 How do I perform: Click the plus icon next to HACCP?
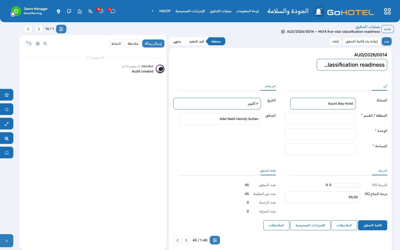[x=152, y=11]
